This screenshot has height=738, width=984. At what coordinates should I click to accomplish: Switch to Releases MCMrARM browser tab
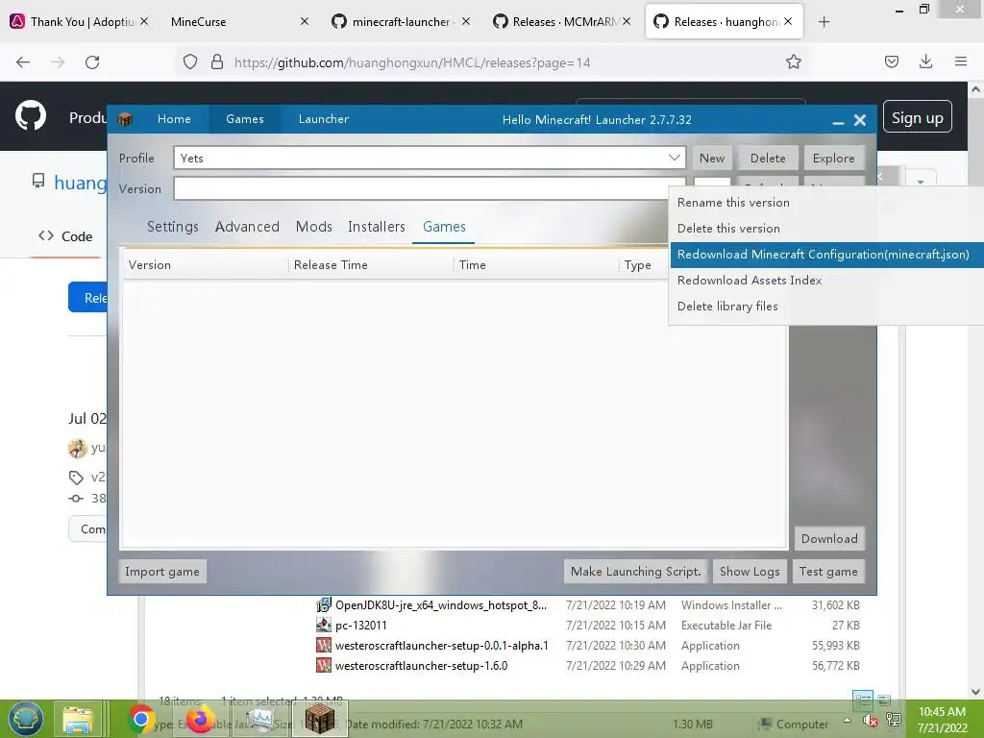tap(562, 21)
